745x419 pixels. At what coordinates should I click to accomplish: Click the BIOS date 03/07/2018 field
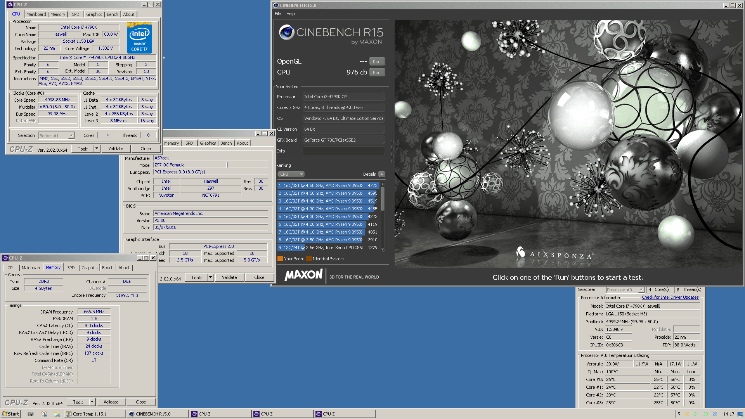(x=211, y=227)
